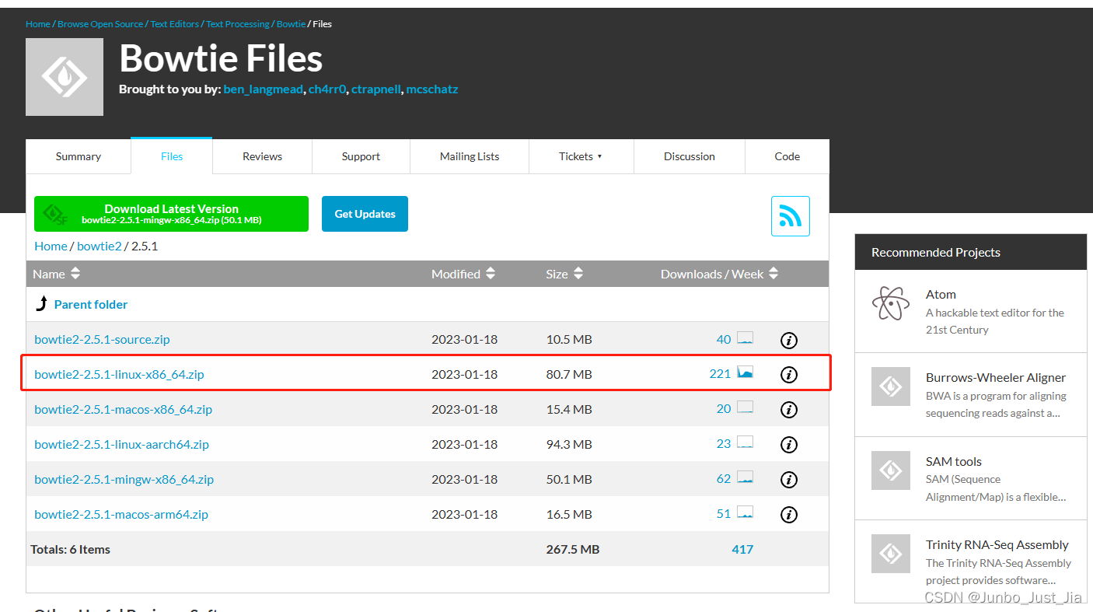Open ch4rr0's profile link

point(327,89)
